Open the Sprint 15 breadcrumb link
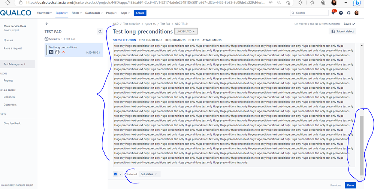 click(150, 24)
